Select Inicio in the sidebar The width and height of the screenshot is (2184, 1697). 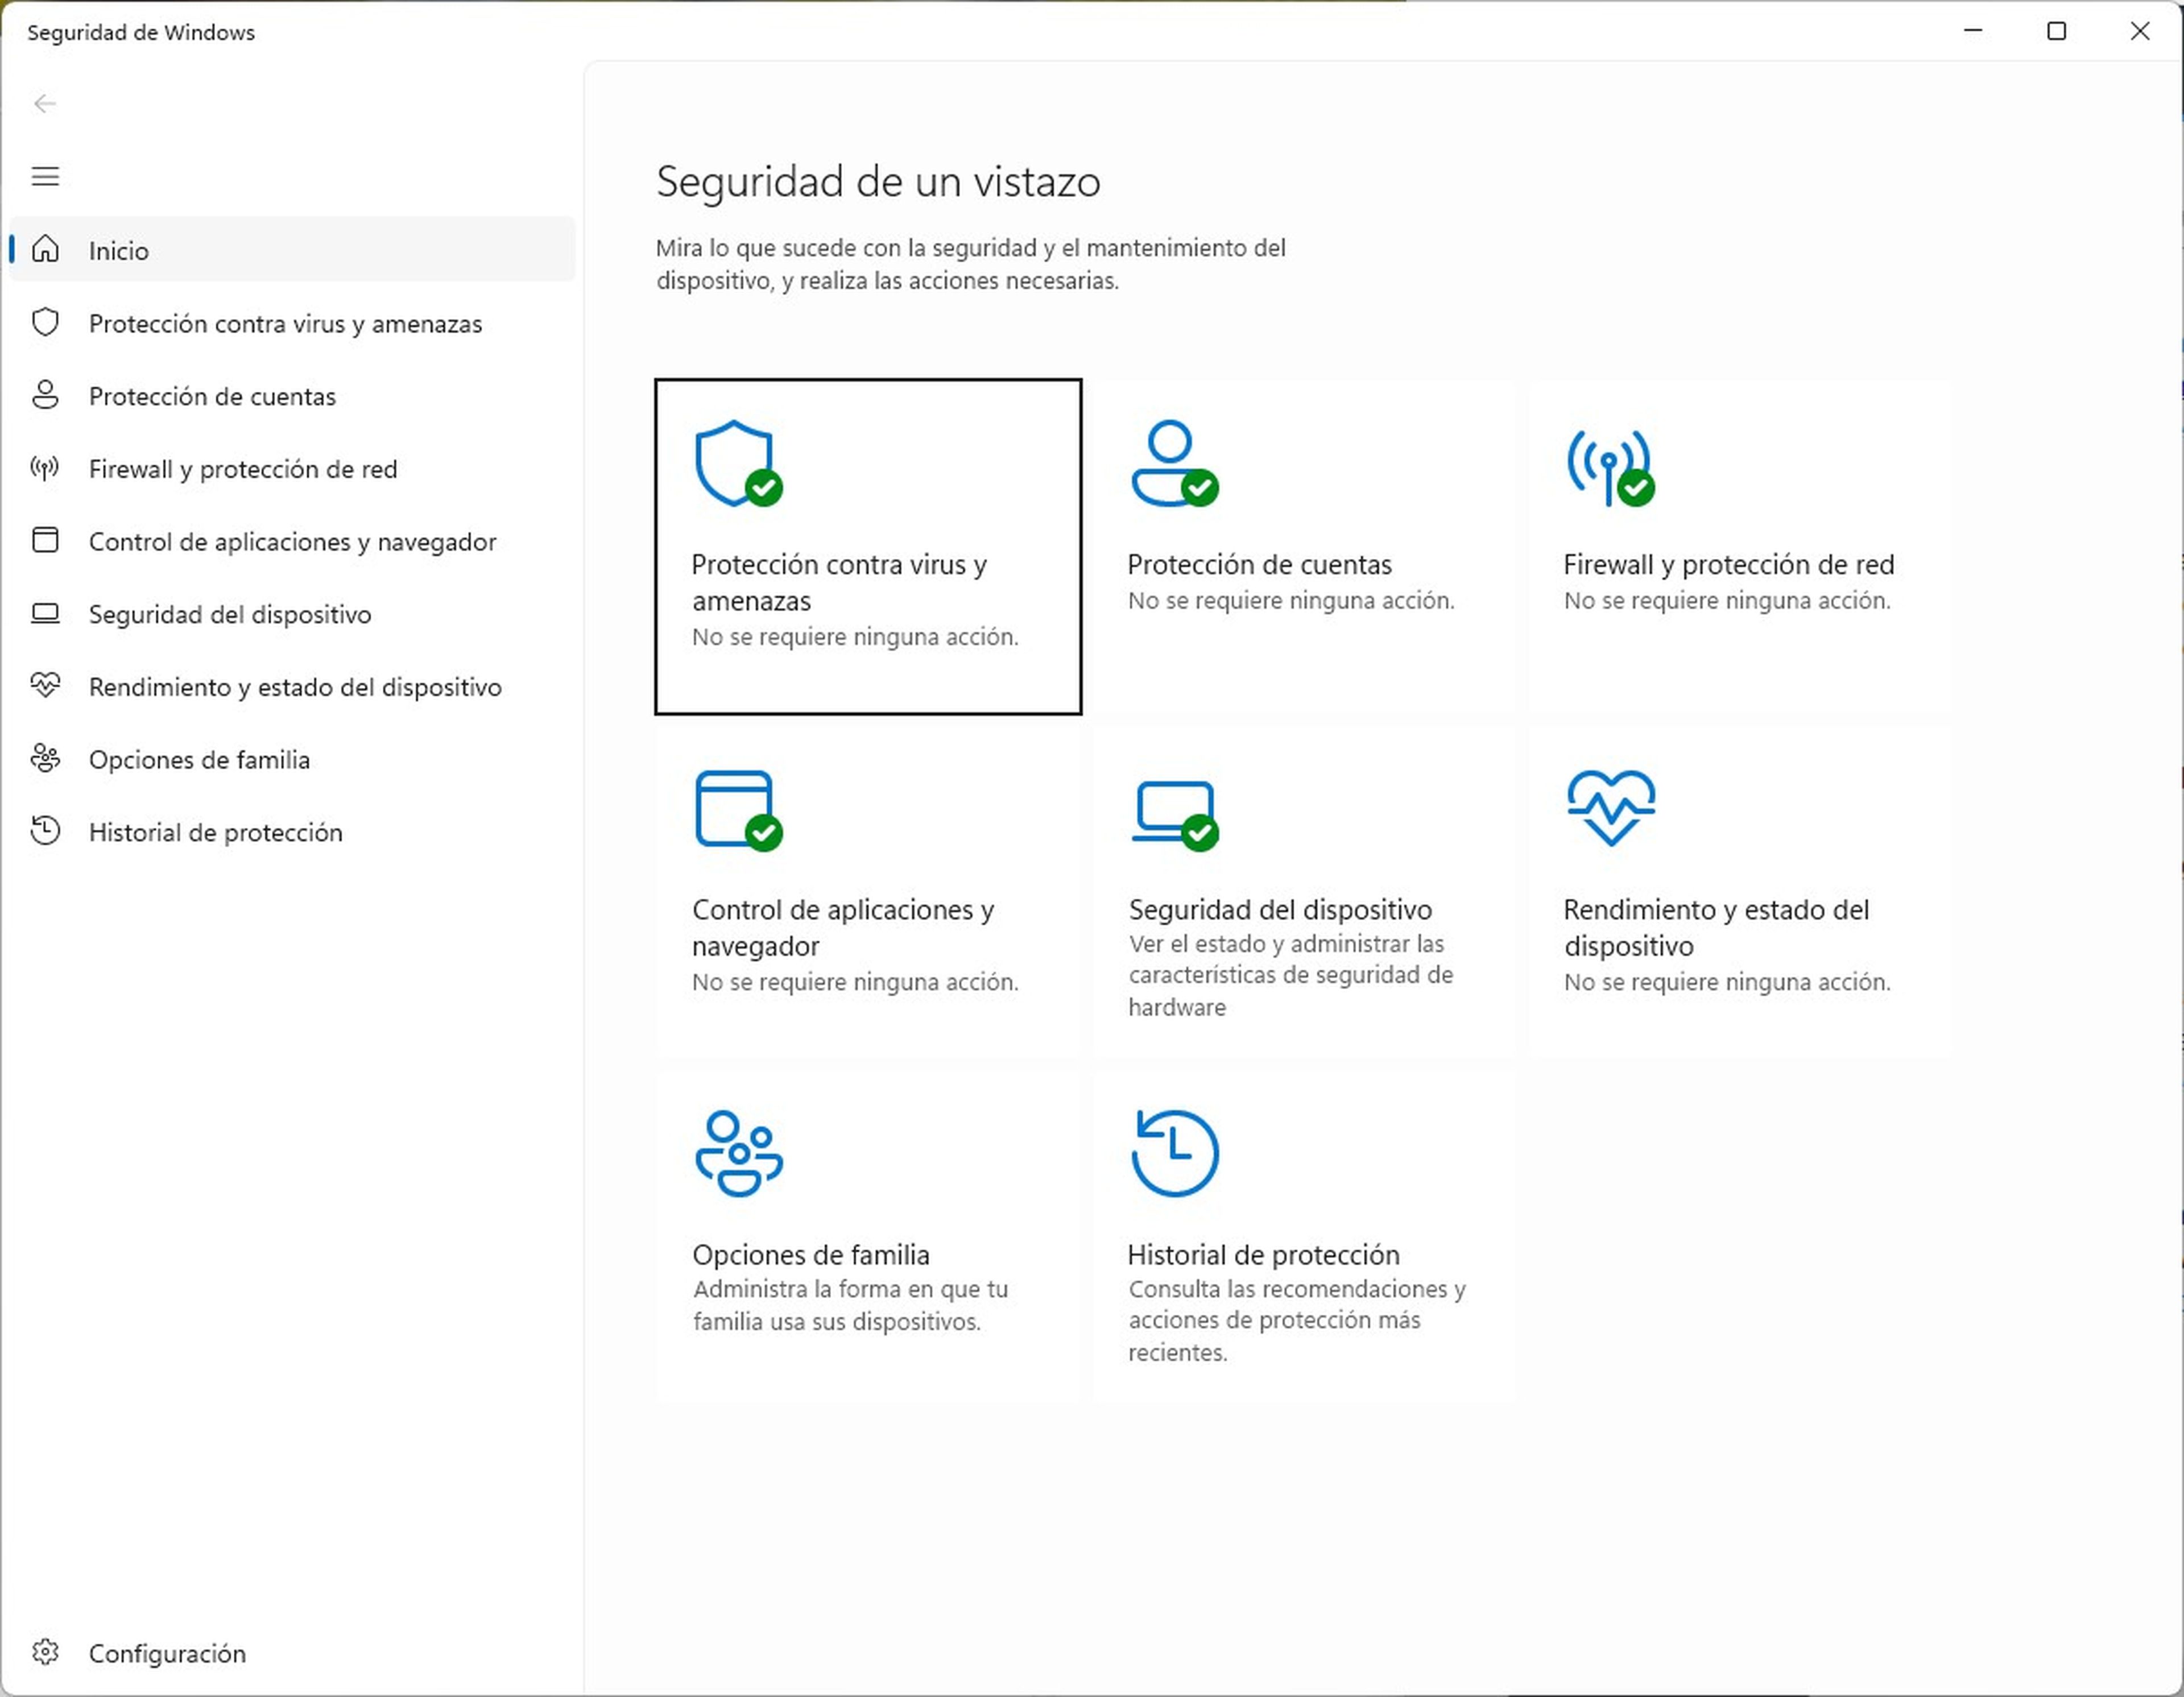pos(292,250)
